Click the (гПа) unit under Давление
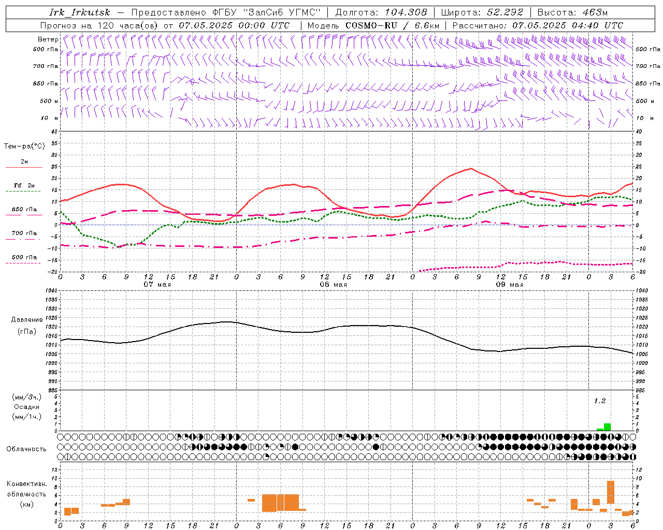 click(x=27, y=332)
